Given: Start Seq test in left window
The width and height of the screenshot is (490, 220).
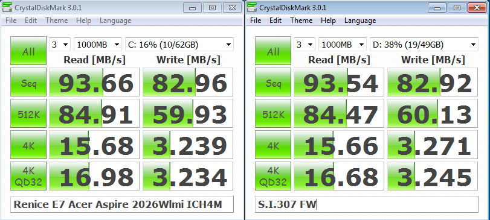Looking at the screenshot, I should tap(28, 82).
